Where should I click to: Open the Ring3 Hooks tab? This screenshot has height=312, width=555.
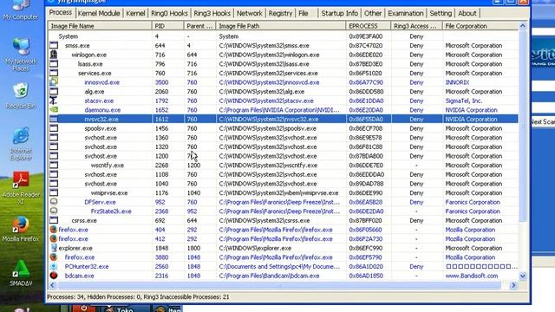click(x=212, y=14)
